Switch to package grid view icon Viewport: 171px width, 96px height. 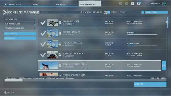click(x=105, y=12)
